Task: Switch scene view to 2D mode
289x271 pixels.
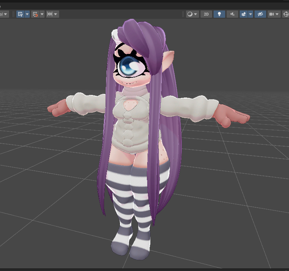Action: tap(206, 14)
